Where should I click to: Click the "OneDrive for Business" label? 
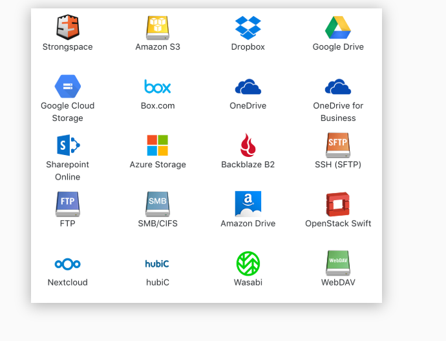click(338, 112)
